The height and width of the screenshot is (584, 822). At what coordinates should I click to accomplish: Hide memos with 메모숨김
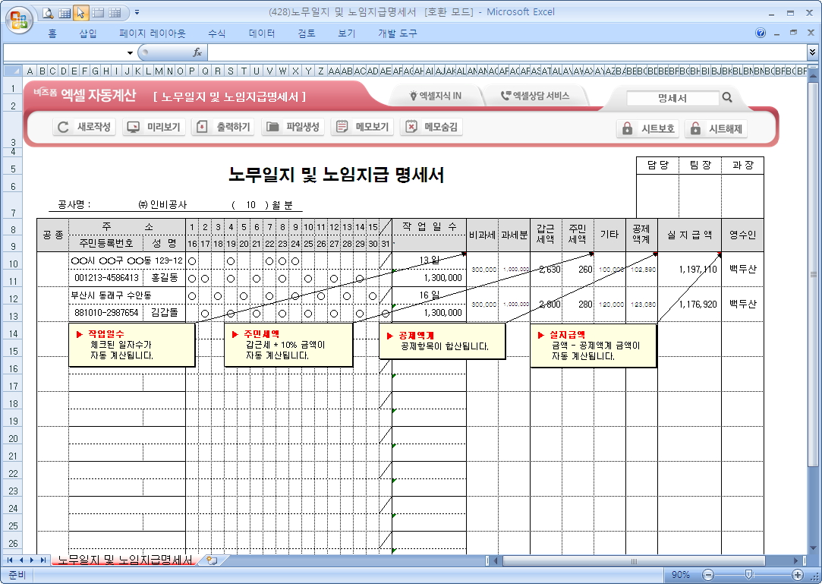pyautogui.click(x=431, y=127)
